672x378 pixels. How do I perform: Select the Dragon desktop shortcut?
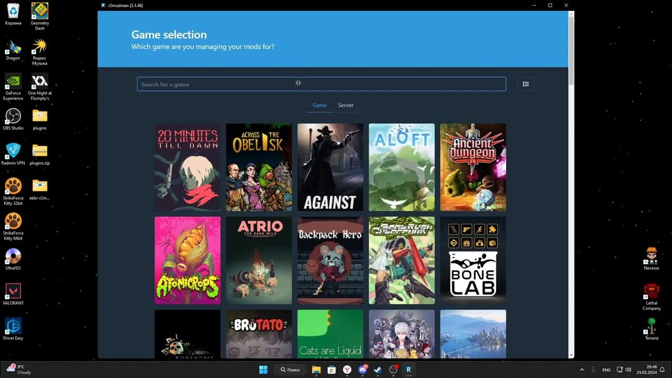(x=13, y=50)
